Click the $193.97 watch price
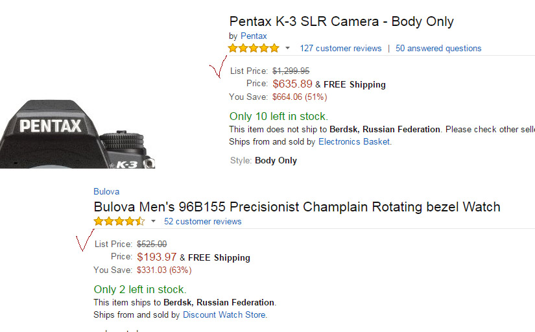This screenshot has height=332, width=535. 157,257
